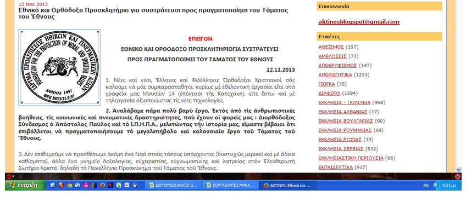This screenshot has width=466, height=219.
Task: Click the pink quick launch icon
Action: coord(86,185)
